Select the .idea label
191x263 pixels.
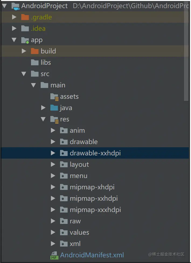pos(38,29)
